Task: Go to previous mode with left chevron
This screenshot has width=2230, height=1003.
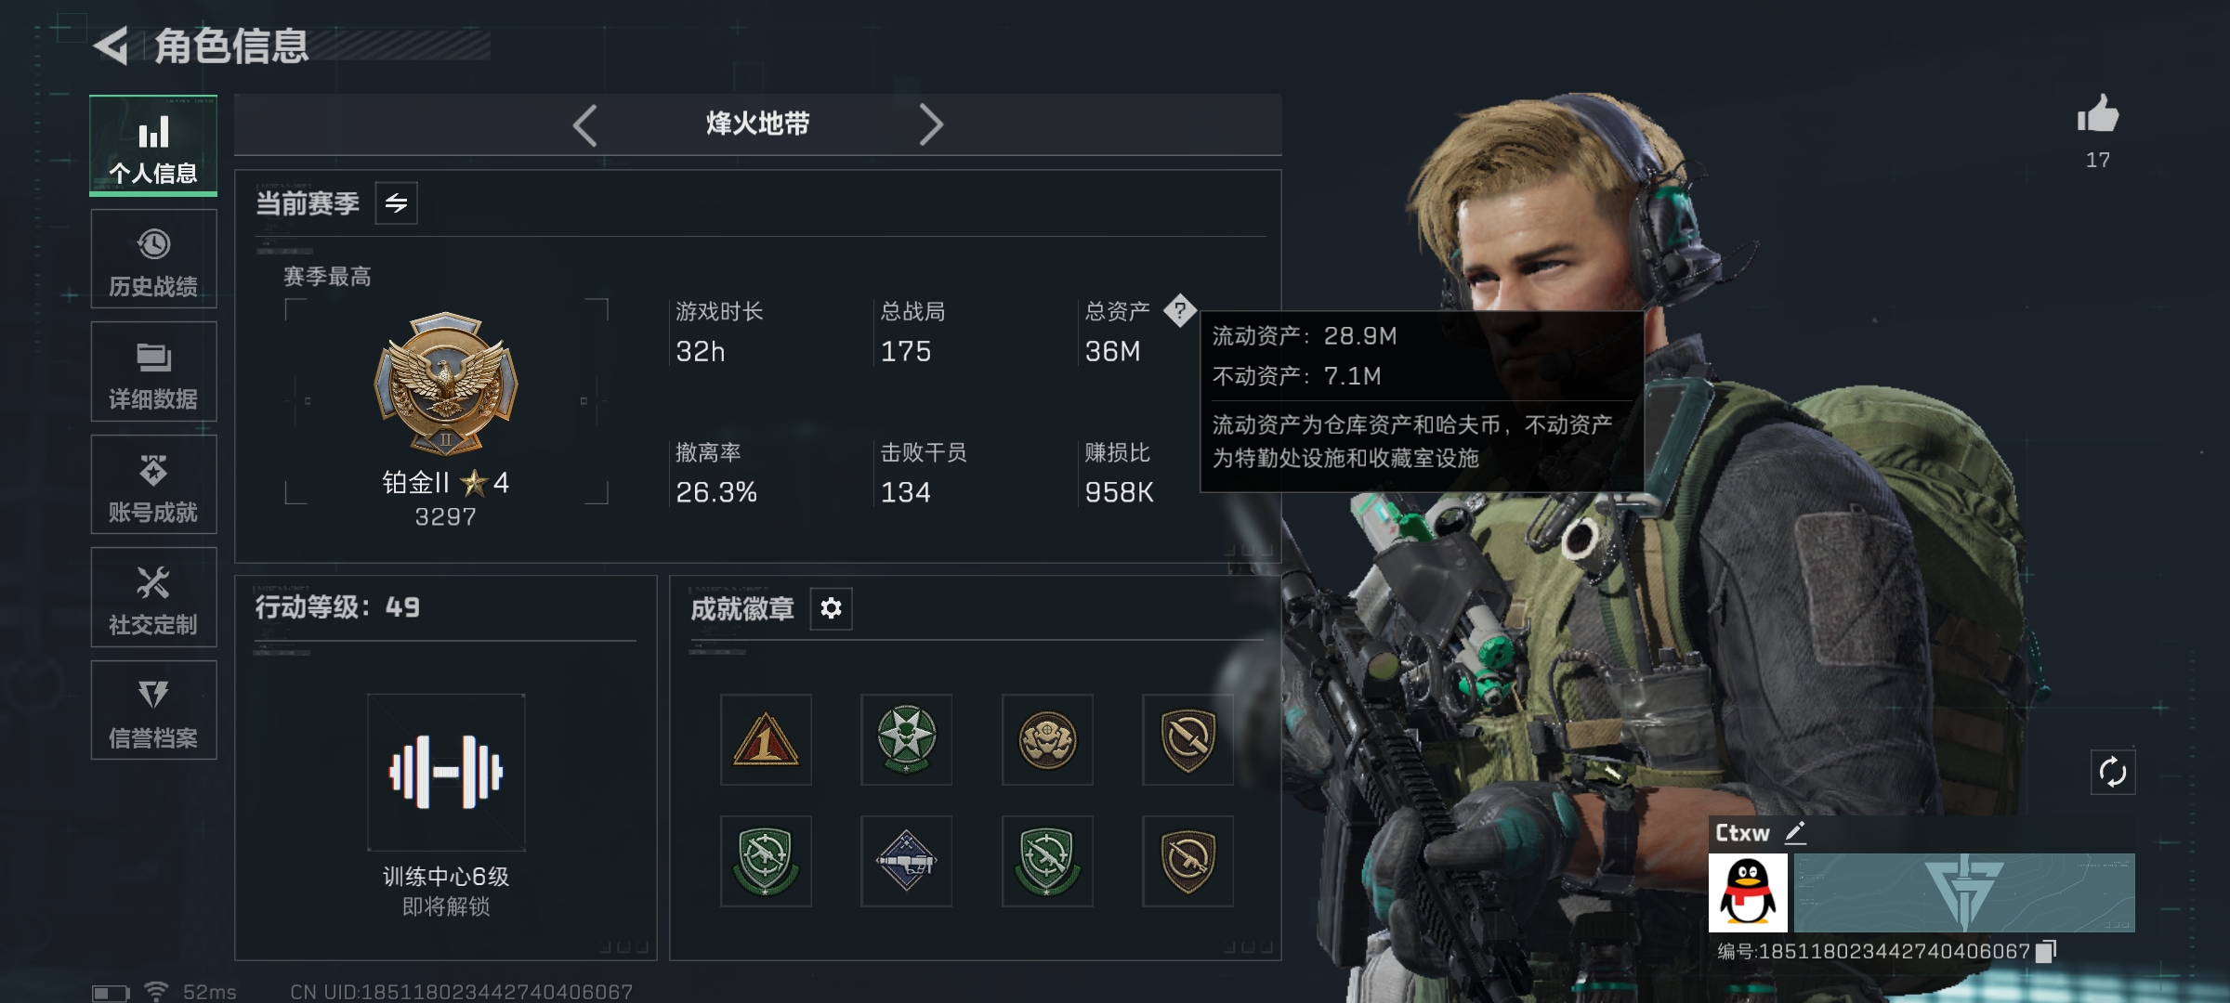Action: coord(584,124)
